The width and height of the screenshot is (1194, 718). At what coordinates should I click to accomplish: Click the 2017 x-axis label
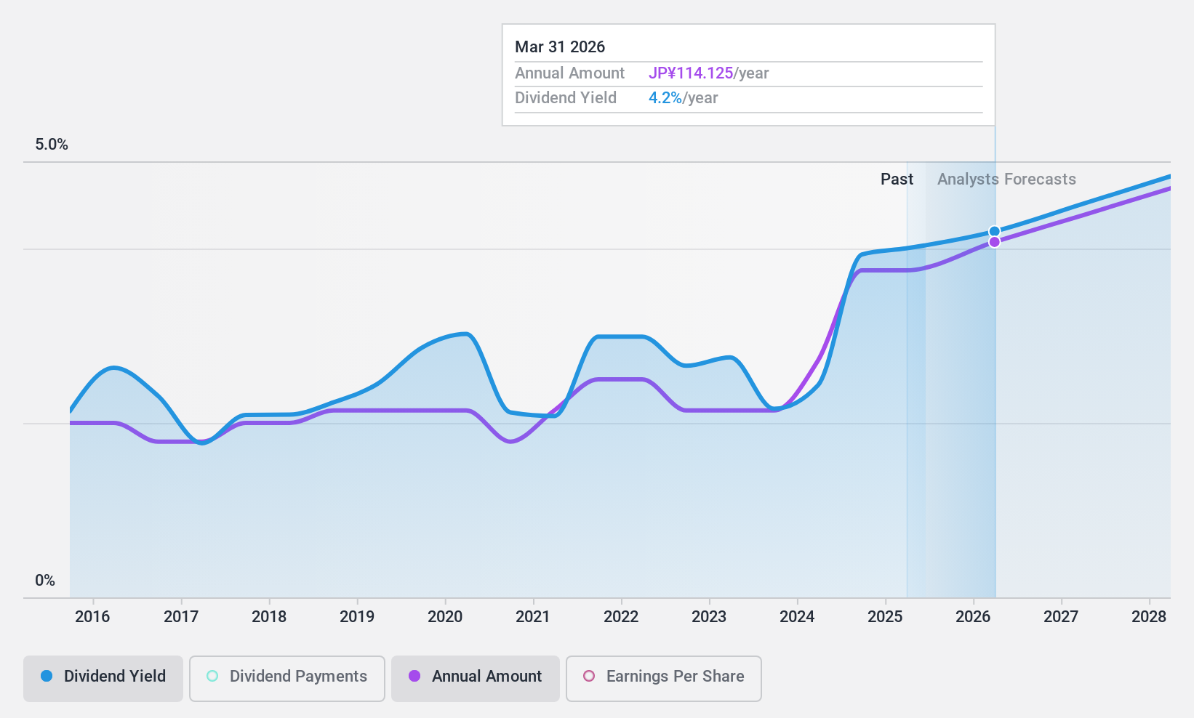pyautogui.click(x=181, y=617)
